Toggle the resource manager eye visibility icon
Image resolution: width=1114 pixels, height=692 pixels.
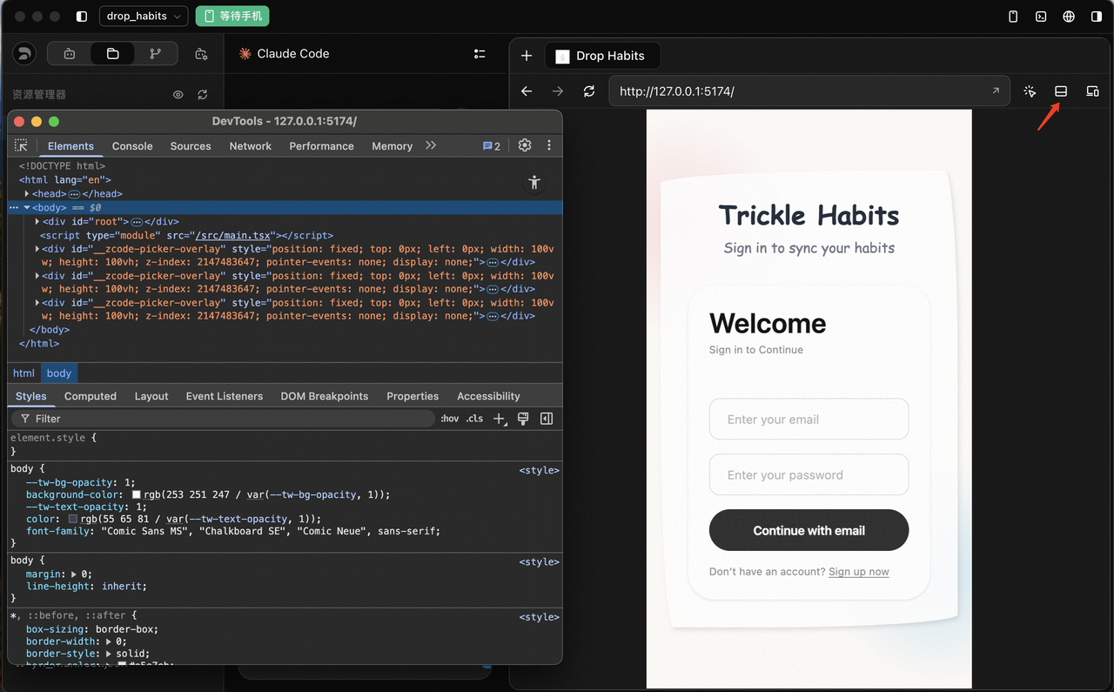178,95
